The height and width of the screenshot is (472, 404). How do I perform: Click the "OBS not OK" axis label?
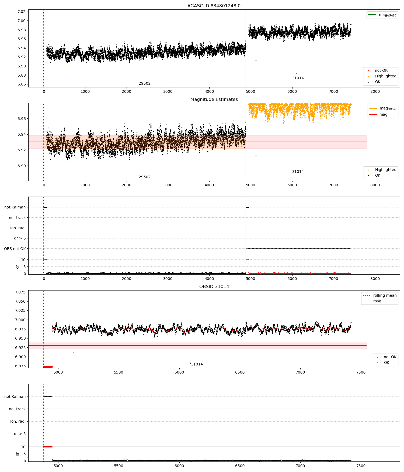15,249
